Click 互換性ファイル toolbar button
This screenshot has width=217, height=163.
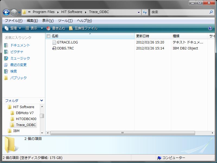click(83, 28)
